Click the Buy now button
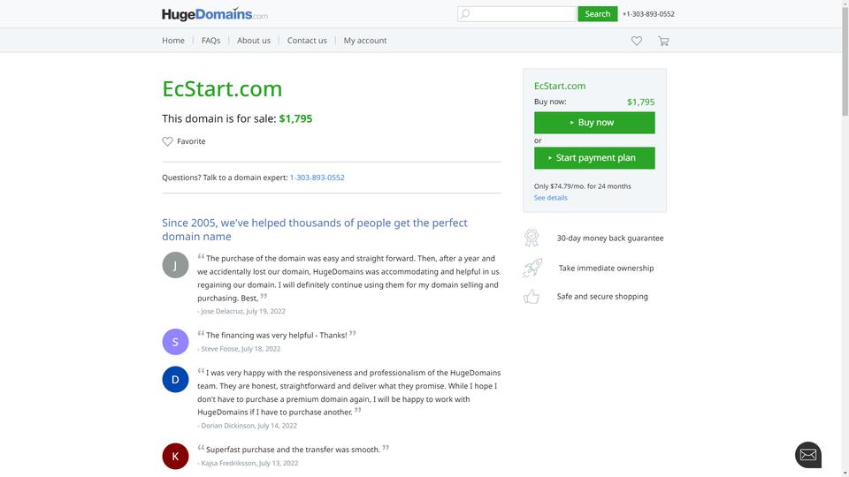This screenshot has width=849, height=477. tap(594, 123)
